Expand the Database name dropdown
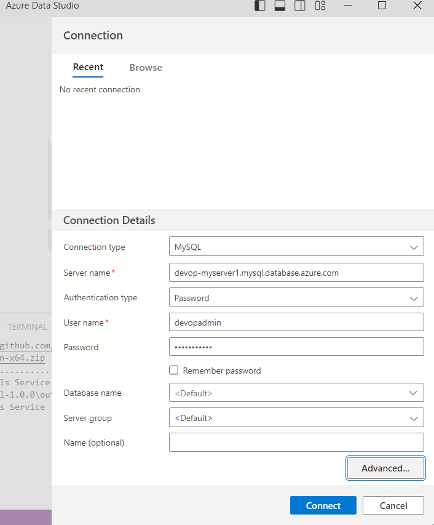Viewport: 434px width, 525px height. click(296, 393)
